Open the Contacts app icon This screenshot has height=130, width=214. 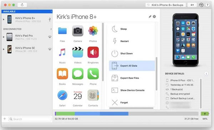point(93,95)
